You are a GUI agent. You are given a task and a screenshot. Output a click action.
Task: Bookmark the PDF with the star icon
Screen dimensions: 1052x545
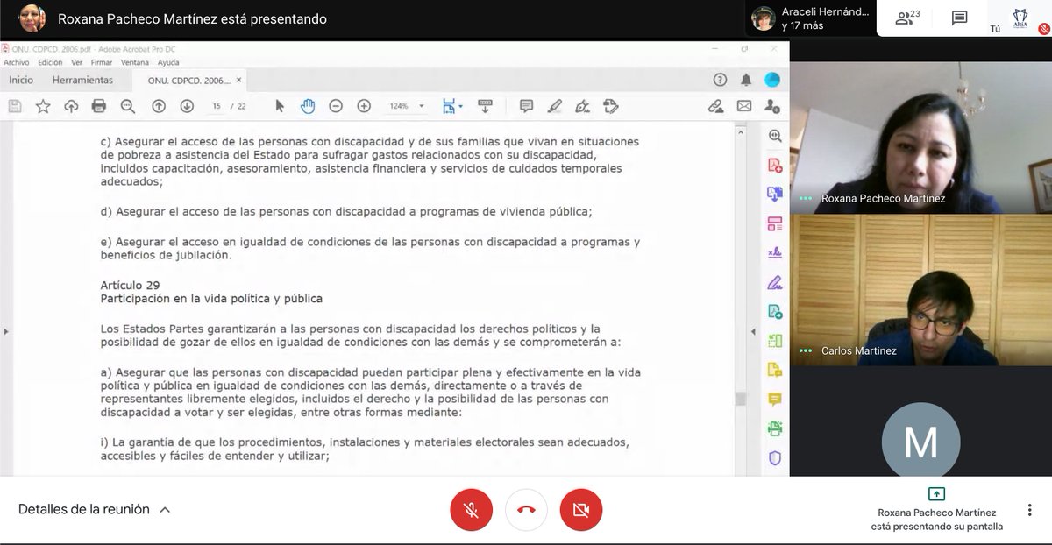tap(43, 106)
